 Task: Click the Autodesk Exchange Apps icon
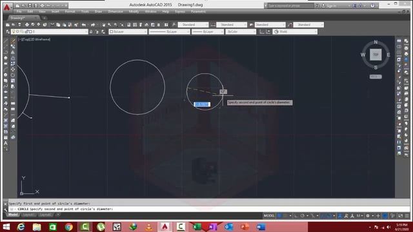point(354,6)
